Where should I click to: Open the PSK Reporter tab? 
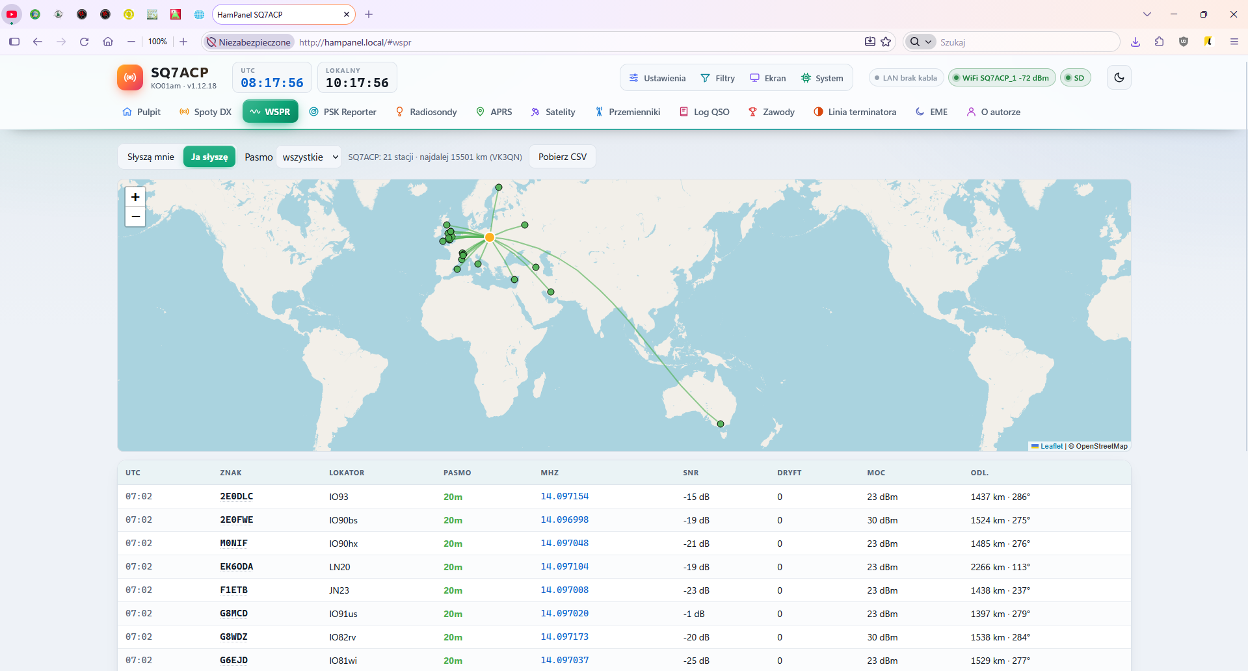tap(343, 112)
